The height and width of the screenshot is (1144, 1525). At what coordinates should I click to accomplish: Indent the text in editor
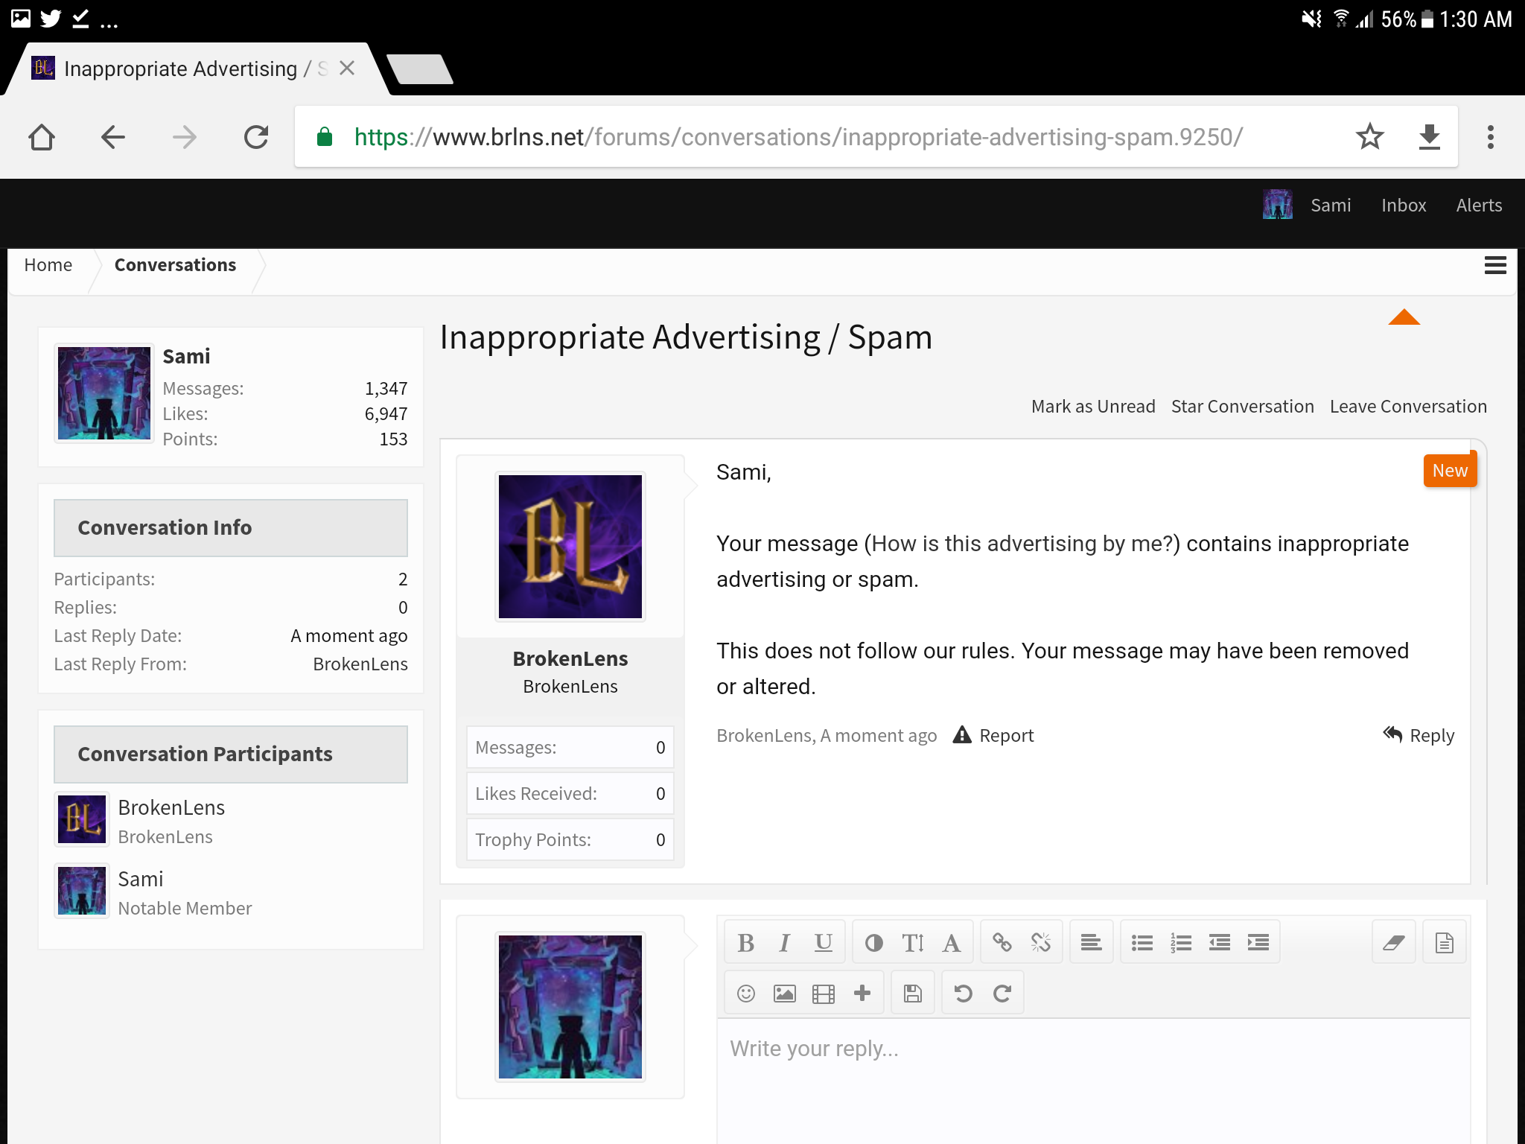[1258, 943]
